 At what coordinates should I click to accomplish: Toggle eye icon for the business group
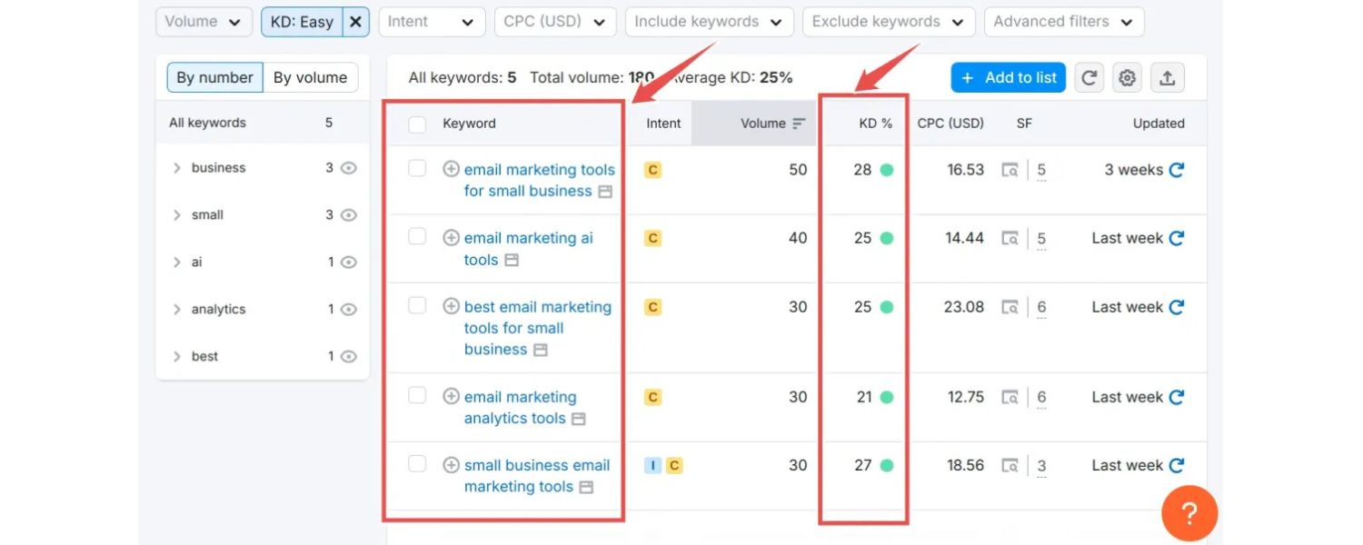pyautogui.click(x=348, y=168)
